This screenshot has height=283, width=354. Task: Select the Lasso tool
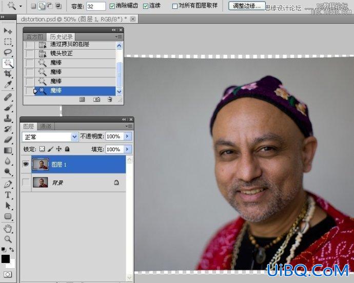click(x=8, y=52)
